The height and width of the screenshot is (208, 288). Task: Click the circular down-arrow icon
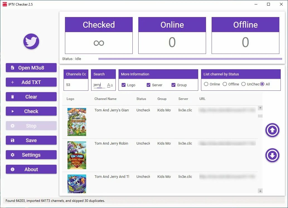pos(272,156)
